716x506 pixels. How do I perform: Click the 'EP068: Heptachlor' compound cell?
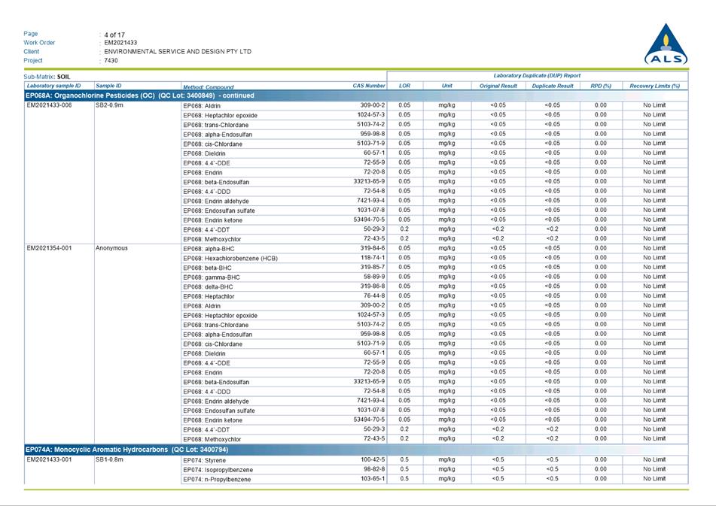[209, 297]
